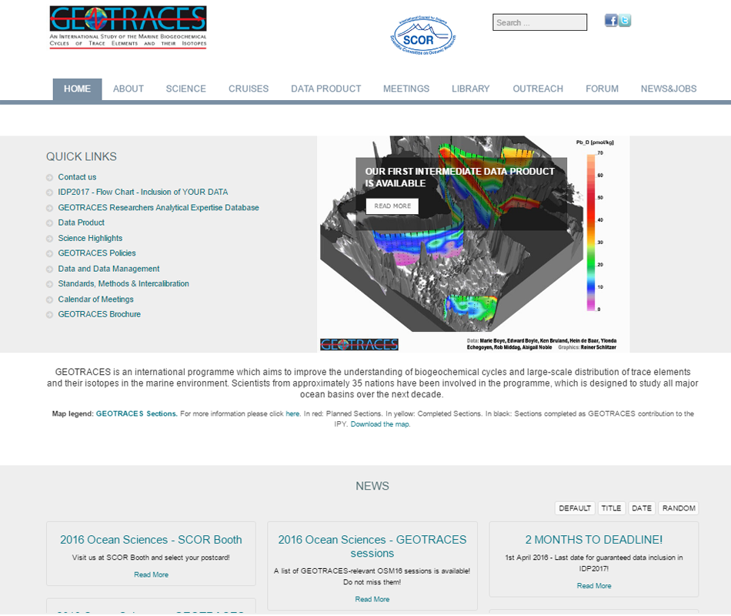
Task: Click Download the map link
Action: tap(380, 424)
